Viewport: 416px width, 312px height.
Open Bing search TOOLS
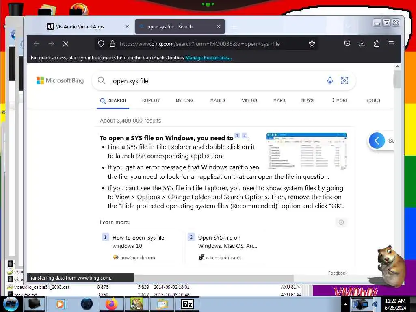click(x=373, y=101)
